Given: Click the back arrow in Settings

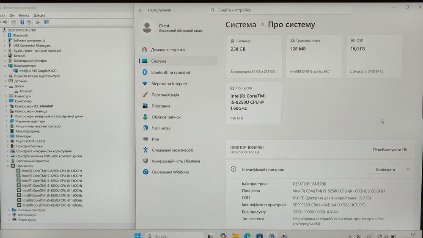Looking at the screenshot, I should point(140,10).
